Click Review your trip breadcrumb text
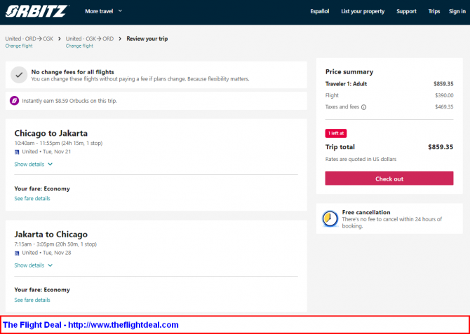Screen dimensions: 470x334 point(147,39)
